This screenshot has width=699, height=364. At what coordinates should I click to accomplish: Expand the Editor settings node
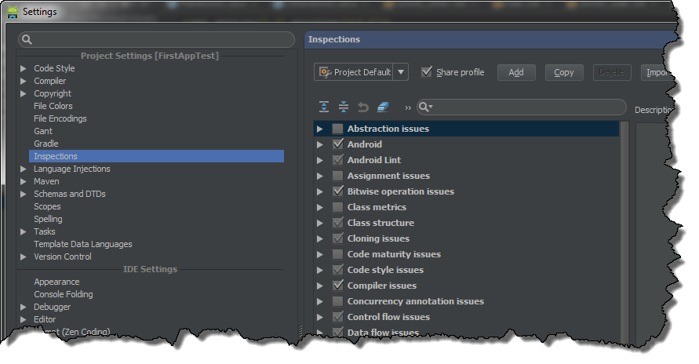tap(24, 319)
